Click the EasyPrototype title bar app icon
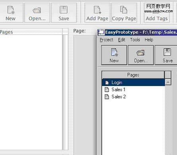177x155 pixels. coord(101,32)
